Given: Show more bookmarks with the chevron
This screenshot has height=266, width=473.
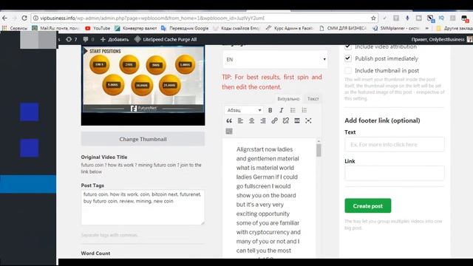Looking at the screenshot, I should click(x=427, y=28).
